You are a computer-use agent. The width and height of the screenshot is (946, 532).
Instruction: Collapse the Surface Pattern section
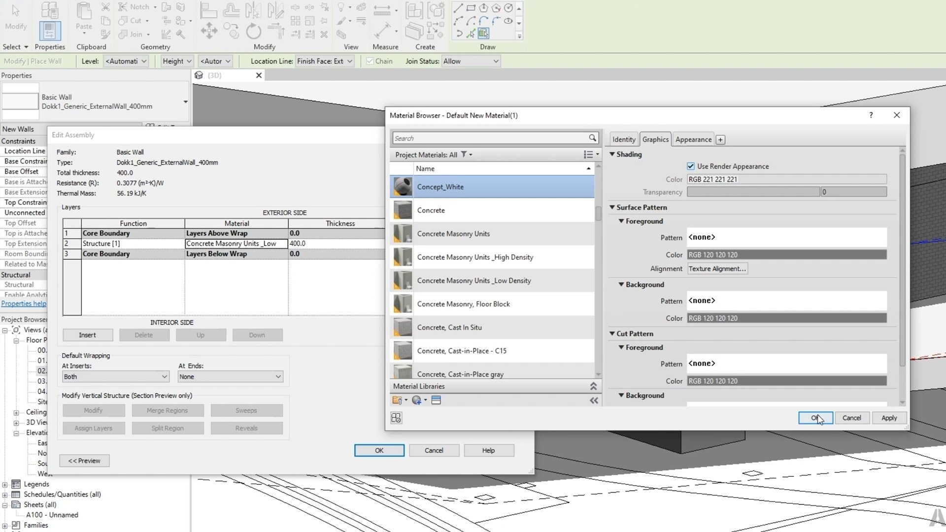pos(612,207)
